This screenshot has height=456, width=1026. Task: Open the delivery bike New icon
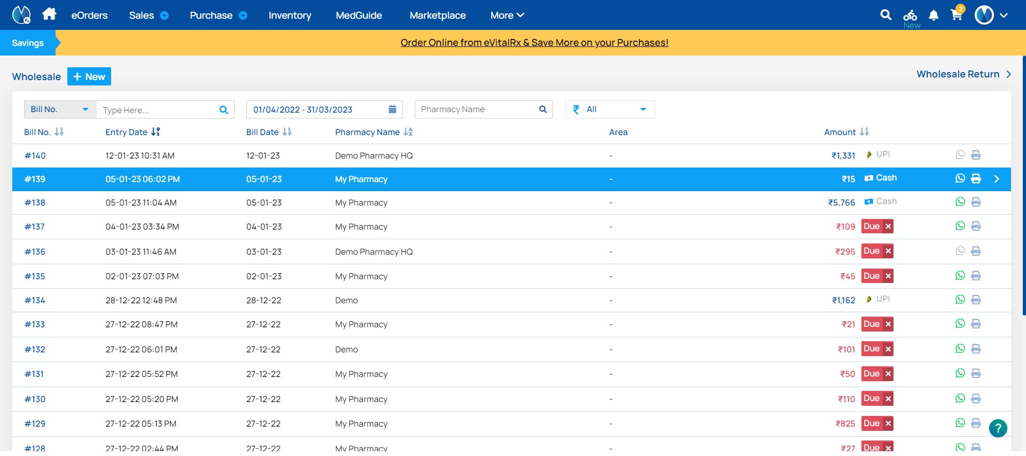pyautogui.click(x=911, y=19)
